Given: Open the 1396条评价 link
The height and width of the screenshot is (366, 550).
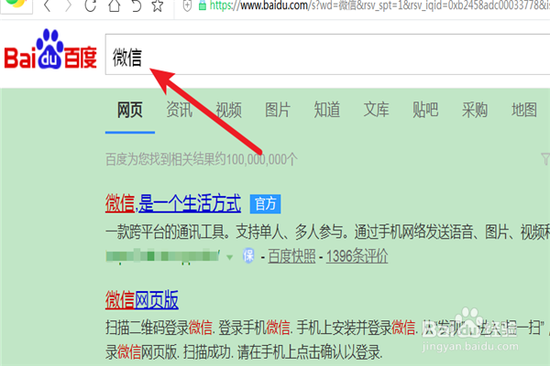Looking at the screenshot, I should [357, 256].
